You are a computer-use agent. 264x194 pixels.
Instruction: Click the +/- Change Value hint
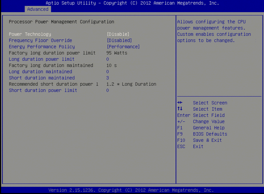(201, 121)
